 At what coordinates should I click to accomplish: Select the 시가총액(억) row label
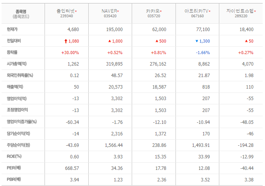click(x=17, y=64)
